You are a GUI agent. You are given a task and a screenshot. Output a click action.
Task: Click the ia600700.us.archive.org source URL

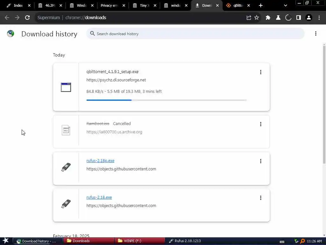click(x=114, y=132)
